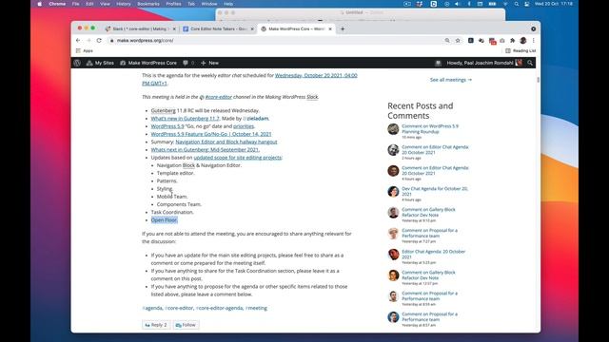Open the meeting date link Wednesday, October 20
The width and height of the screenshot is (609, 342).
tap(316, 75)
